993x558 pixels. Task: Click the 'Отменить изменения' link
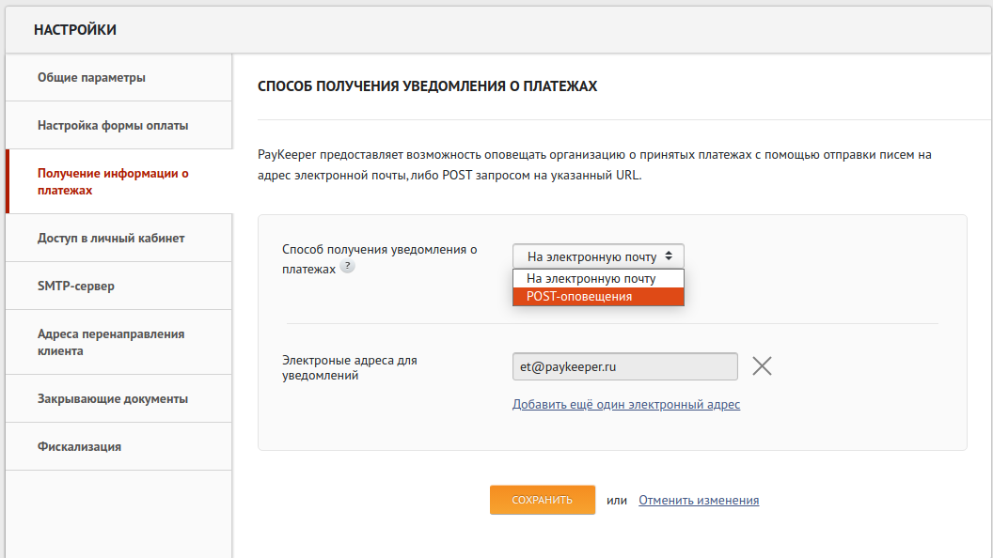tap(699, 501)
